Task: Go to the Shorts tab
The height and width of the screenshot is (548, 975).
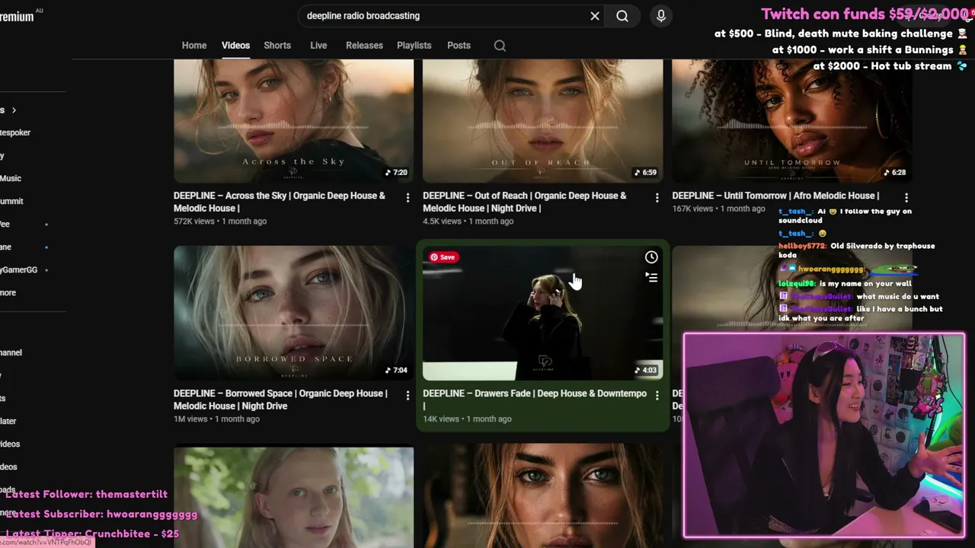Action: click(x=277, y=46)
